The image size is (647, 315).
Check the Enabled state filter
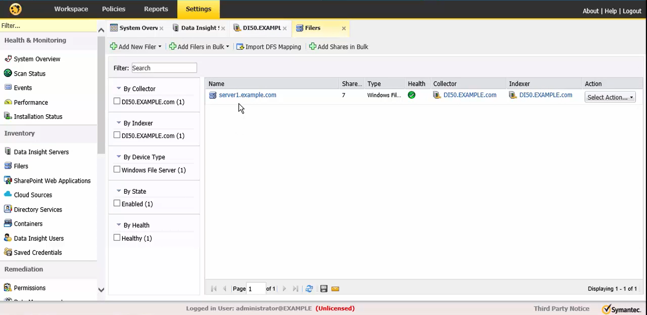tap(117, 203)
